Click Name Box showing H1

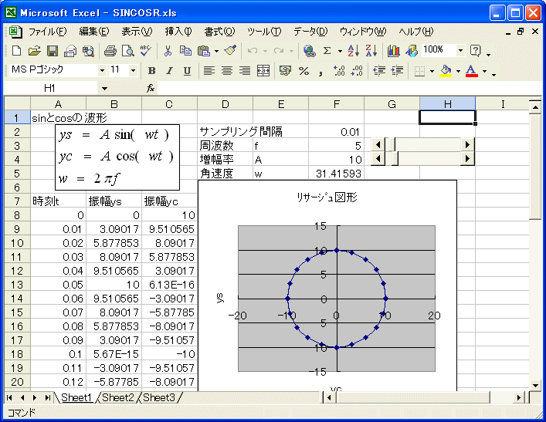(49, 89)
